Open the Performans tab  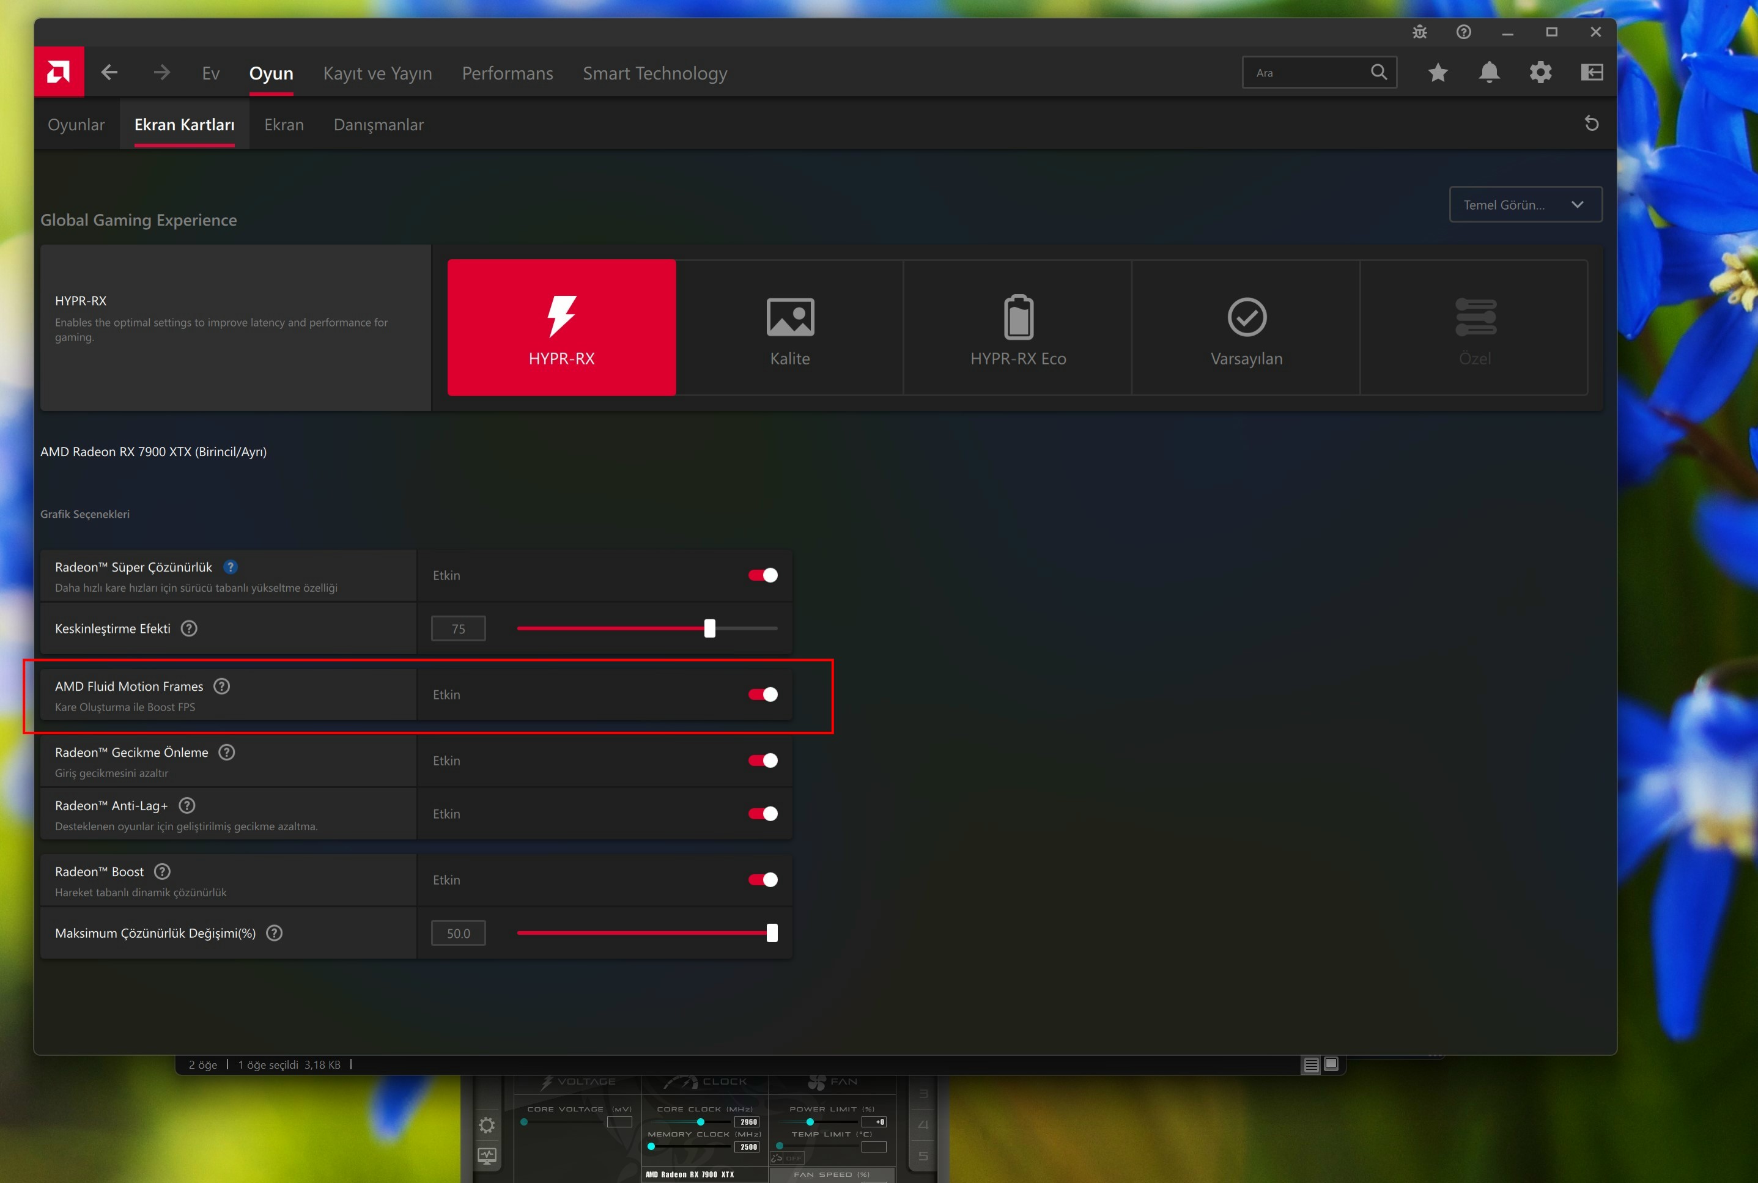coord(507,73)
